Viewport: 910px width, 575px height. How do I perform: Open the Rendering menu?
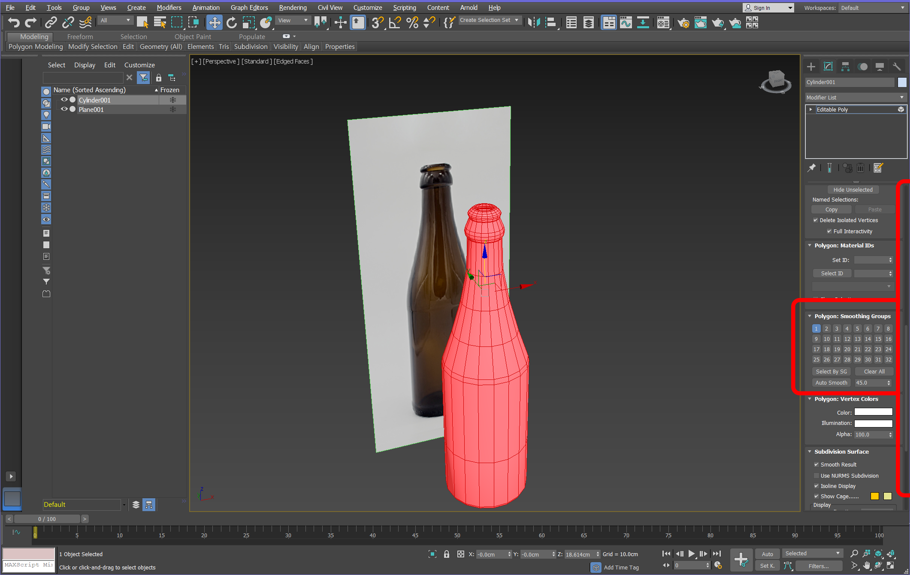pyautogui.click(x=293, y=7)
